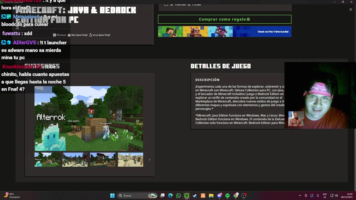356x200 pixels.
Task: Open Discord from the taskbar
Action: point(219,196)
